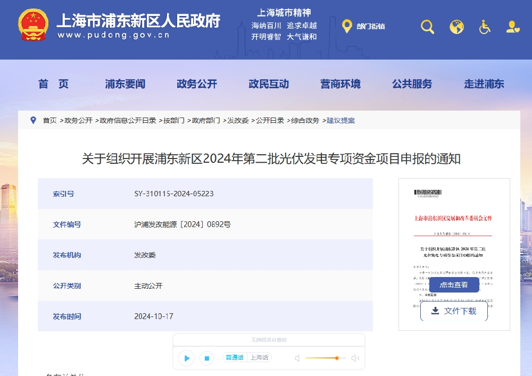Screen dimensions: 532x376
Task: Open 发改委 breadcrumb link
Action: (238, 121)
